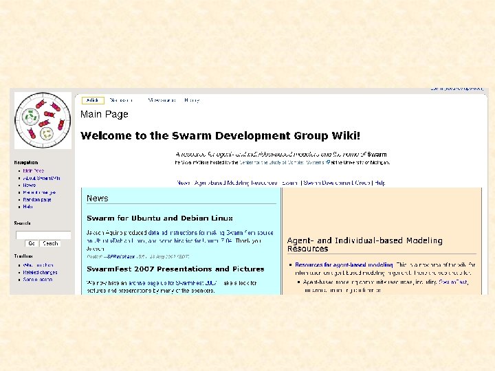Select the Article tab
The width and height of the screenshot is (495, 371).
click(93, 100)
